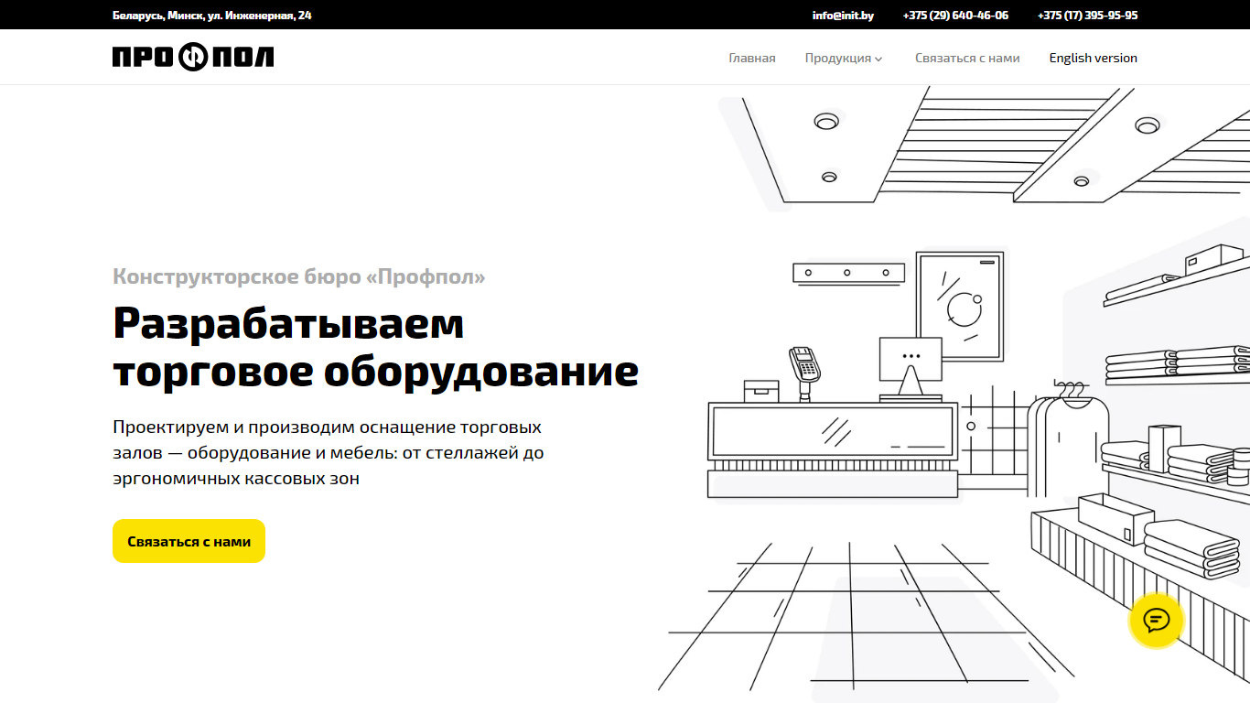
Task: Click the paragraph starting with Проектируем и производим
Action: [x=329, y=452]
